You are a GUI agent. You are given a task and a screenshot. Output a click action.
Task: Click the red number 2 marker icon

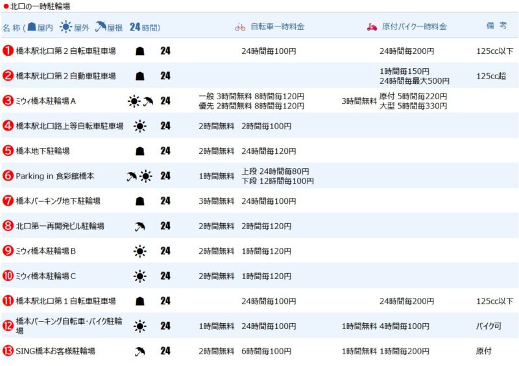point(8,76)
